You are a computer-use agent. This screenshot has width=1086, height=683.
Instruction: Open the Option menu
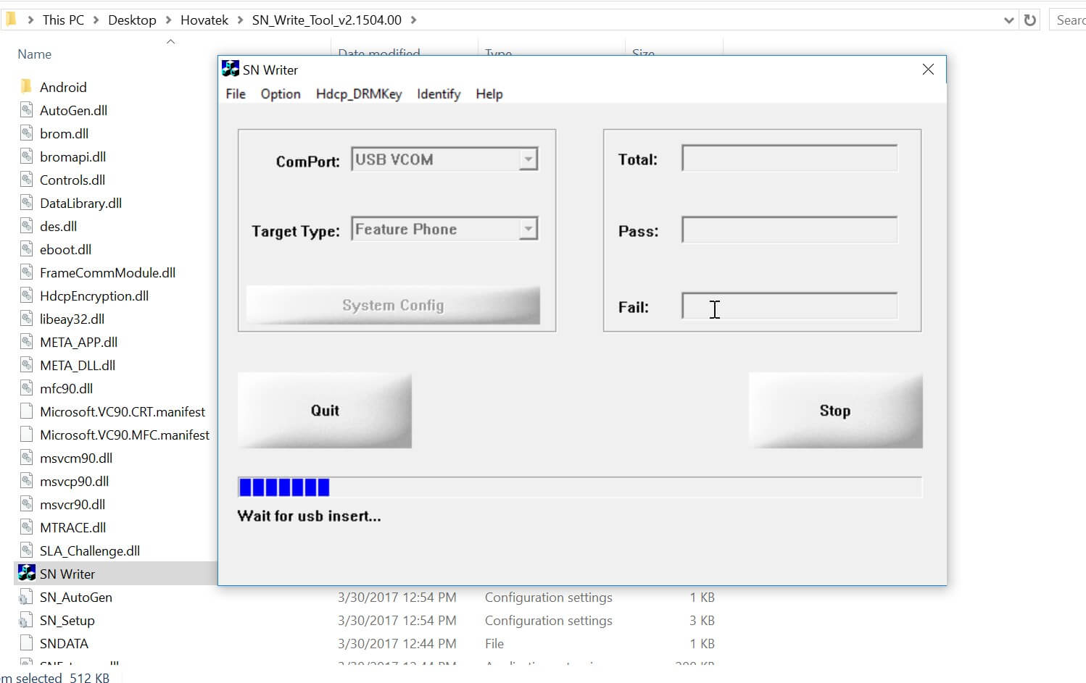point(280,93)
